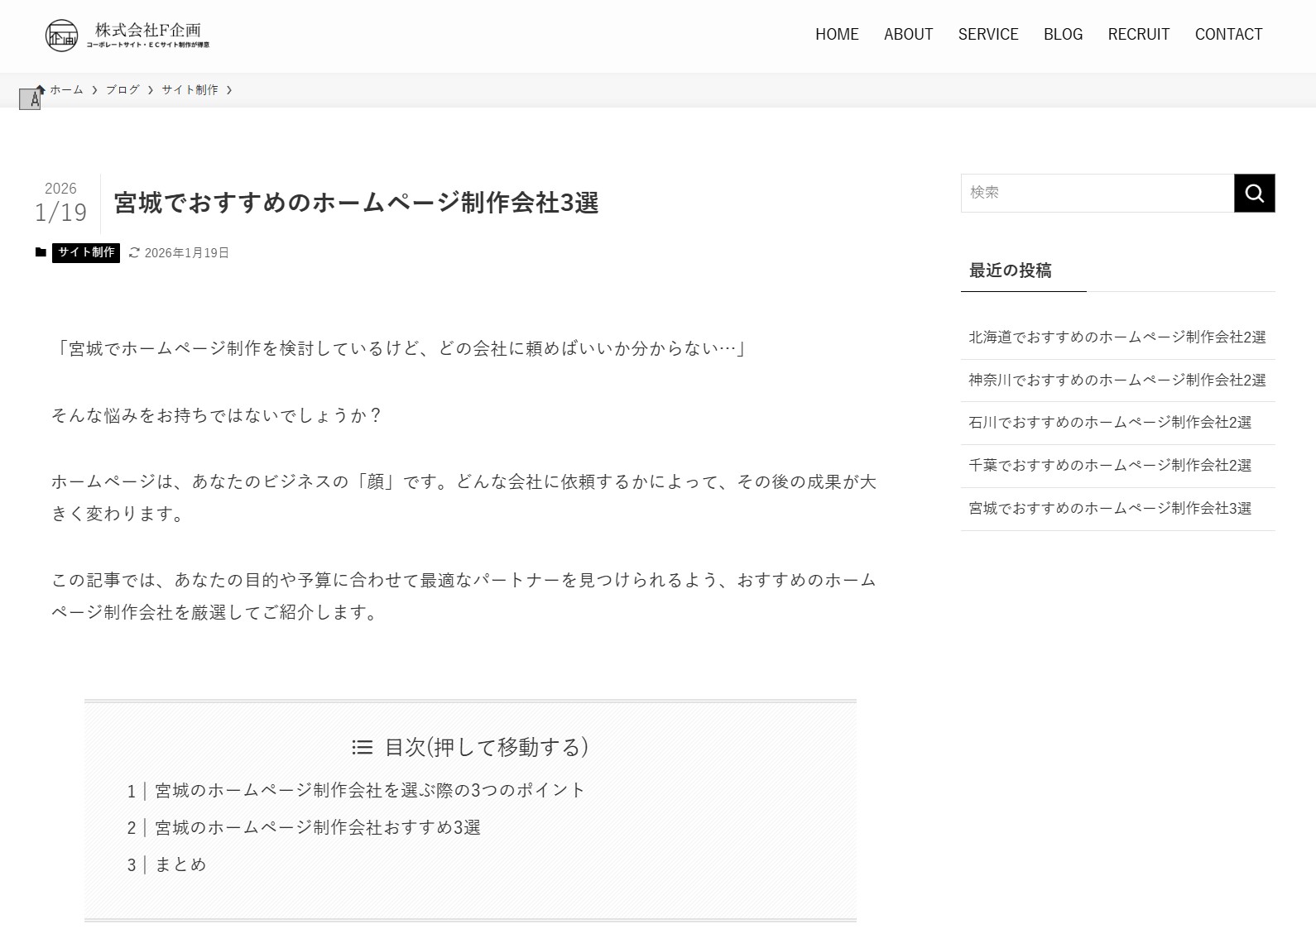Click ブログ breadcrumb link
This screenshot has width=1316, height=948.
tap(122, 89)
